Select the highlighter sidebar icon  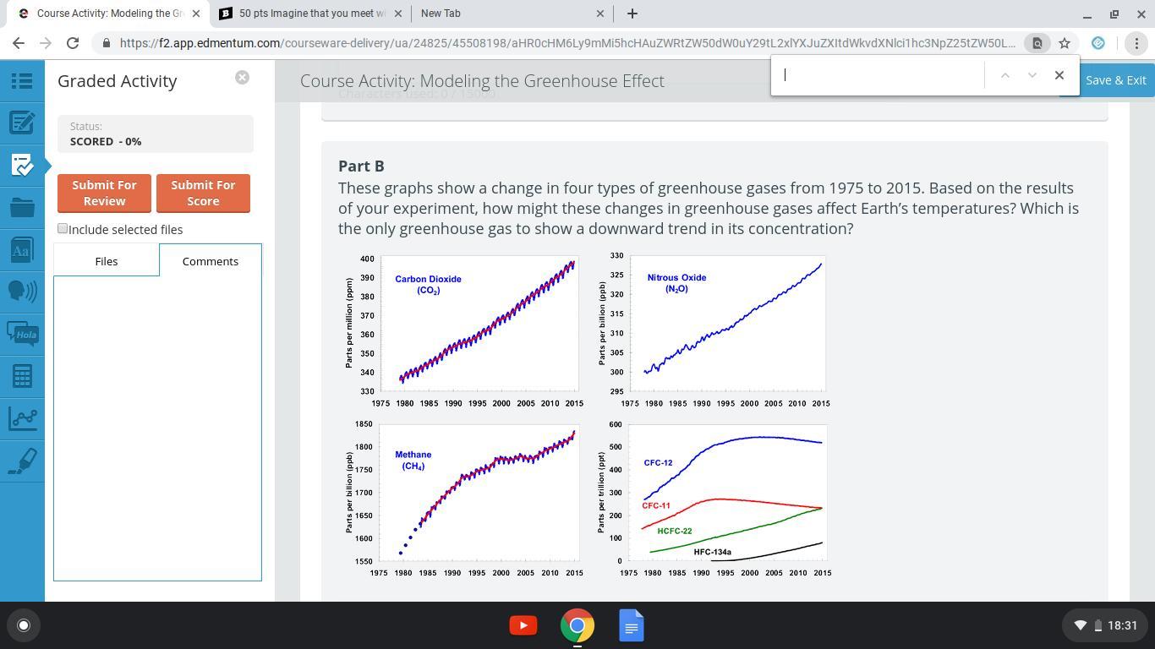pos(22,461)
